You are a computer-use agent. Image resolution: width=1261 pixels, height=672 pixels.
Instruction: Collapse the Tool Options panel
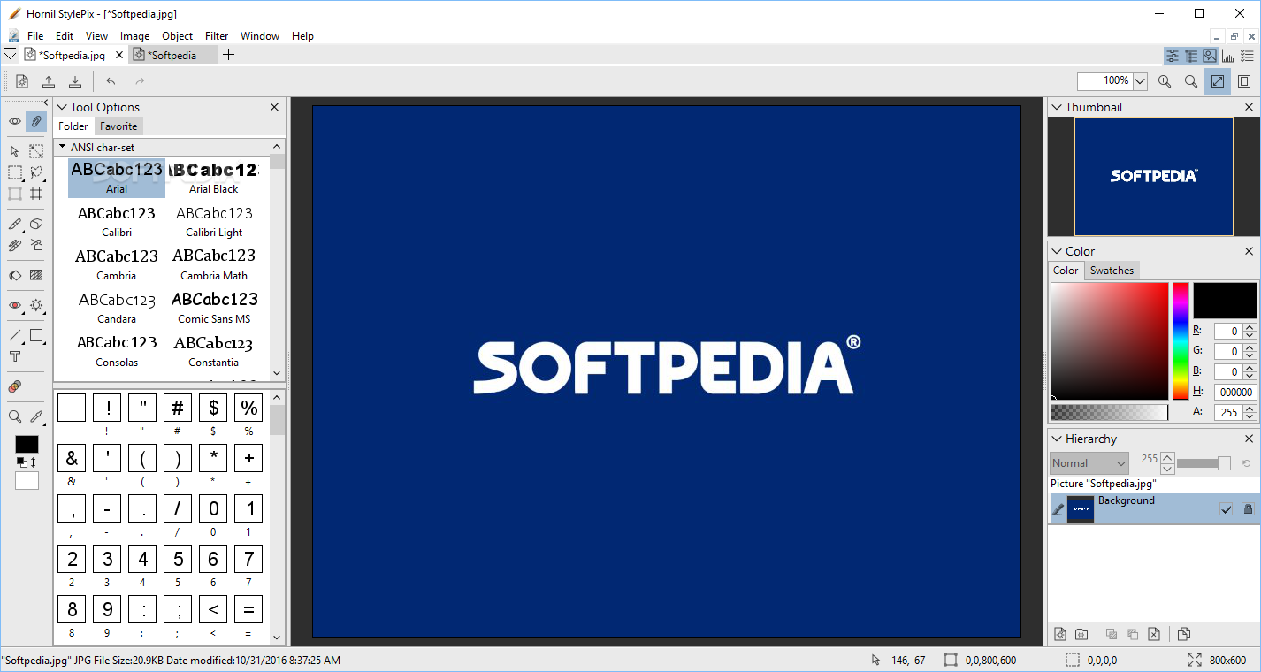tap(62, 107)
